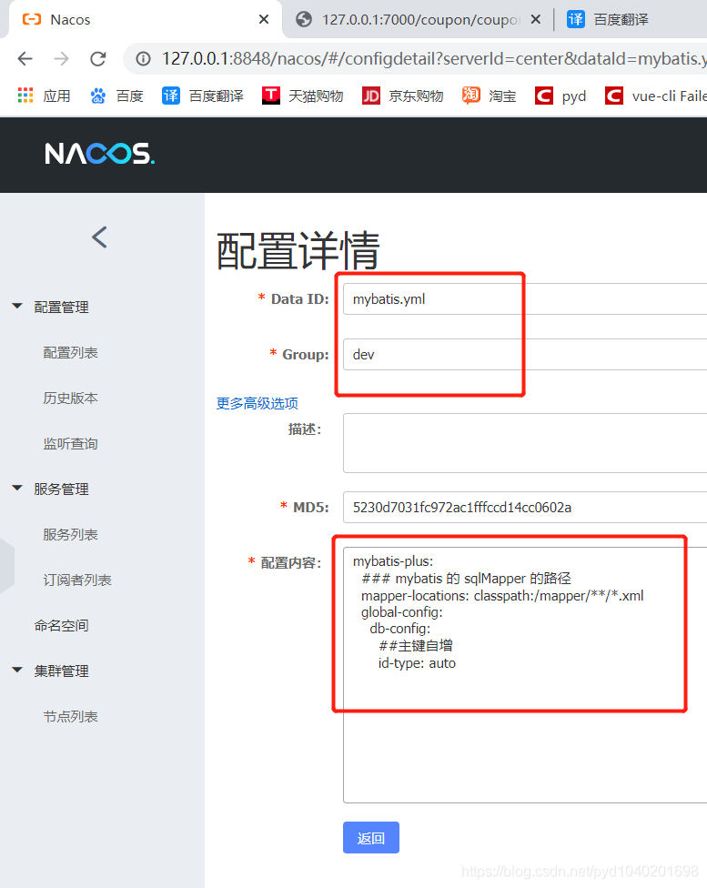Open 订阅者列表 in the sidebar
Screen dimensions: 707x888
tap(77, 580)
